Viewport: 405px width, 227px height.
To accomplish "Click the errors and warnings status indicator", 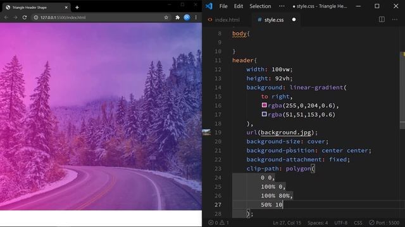I will pos(218,223).
